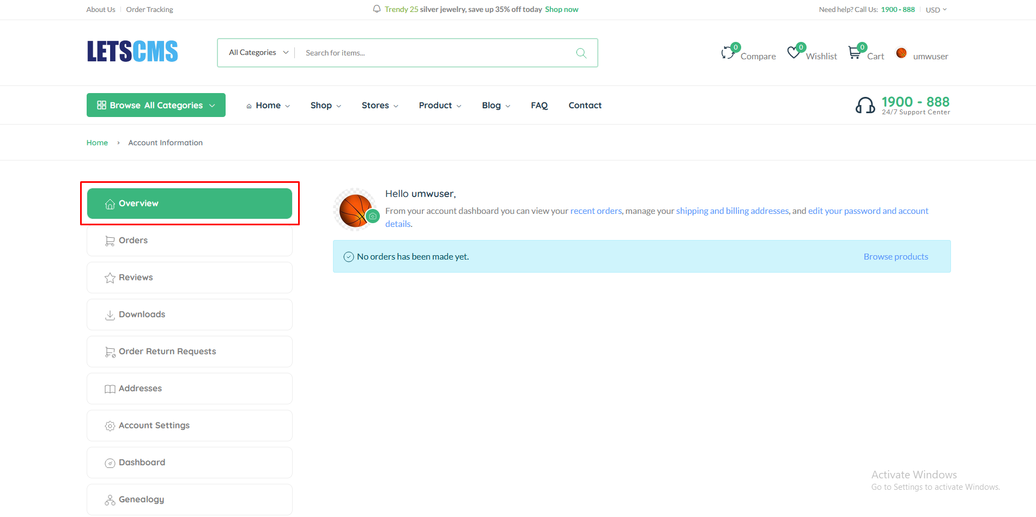
Task: Open the Wishlist heart icon
Action: click(795, 52)
